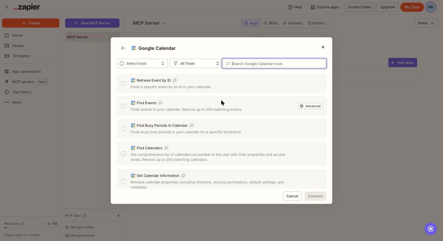Screen dimensions: 443x241
Task: Click the New MCP Server button
Action: pos(92,23)
